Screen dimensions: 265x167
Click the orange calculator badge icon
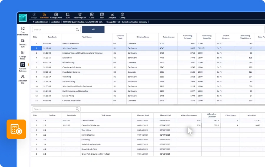(16, 129)
